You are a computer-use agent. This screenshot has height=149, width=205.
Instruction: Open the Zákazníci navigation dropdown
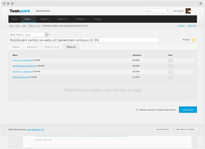pyautogui.click(x=63, y=19)
